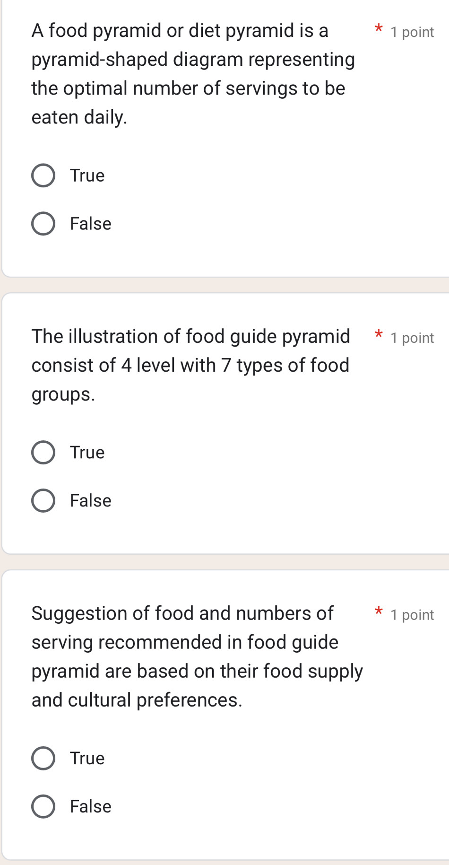Click 'True' label text under food supply question
This screenshot has width=449, height=865.
point(87,759)
